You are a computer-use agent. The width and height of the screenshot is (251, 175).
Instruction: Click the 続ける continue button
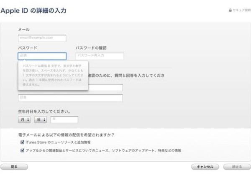click(x=237, y=167)
